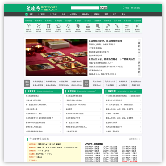Open headline 星座血型分析，星座血型算命

click(x=112, y=59)
